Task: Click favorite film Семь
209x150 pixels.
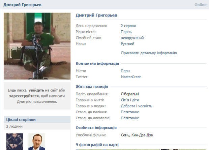Action: [125, 135]
